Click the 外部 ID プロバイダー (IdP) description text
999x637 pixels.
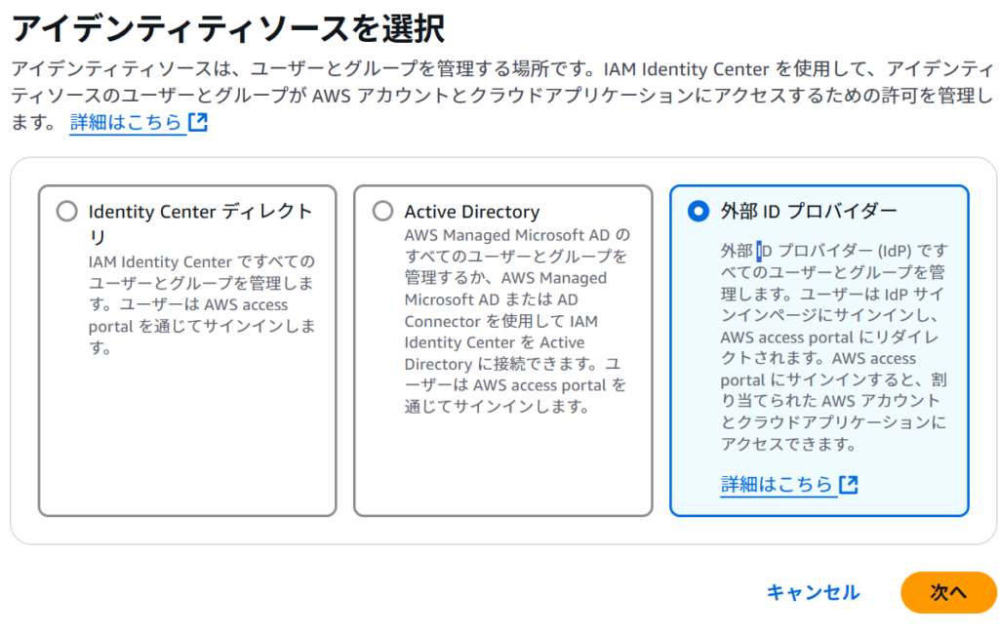(834, 347)
